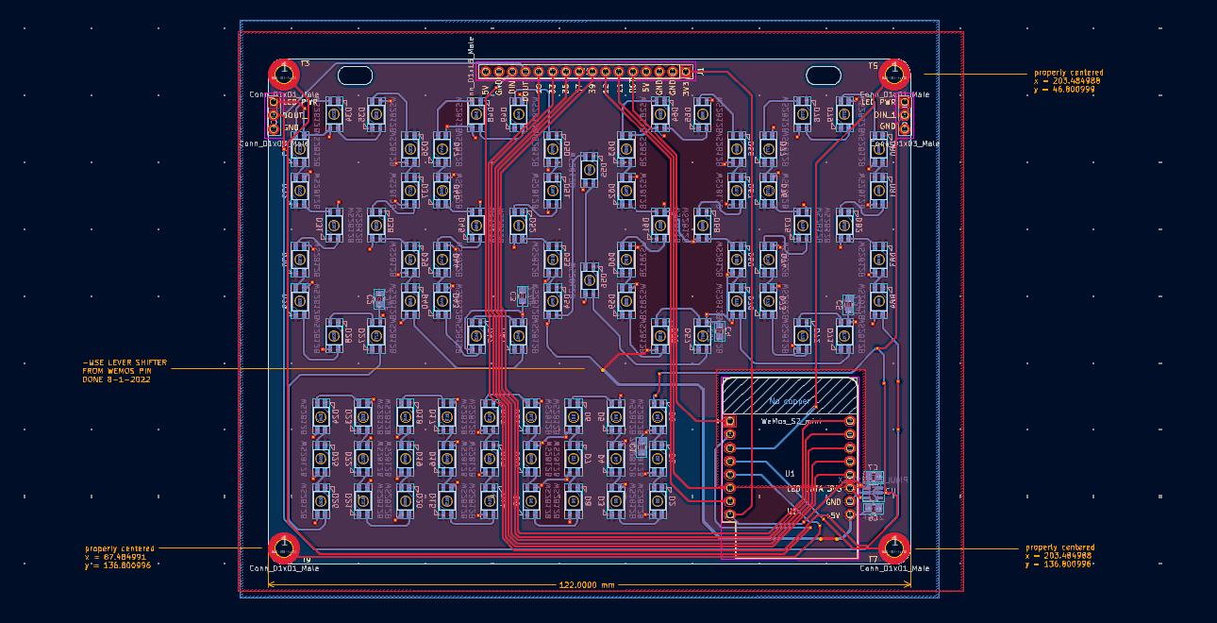Click the 'USE LEVER SHIFTER' note text
This screenshot has width=1217, height=623.
coord(125,370)
